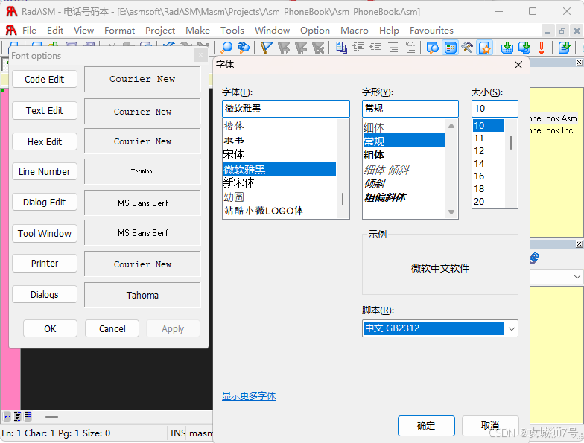This screenshot has width=584, height=443.
Task: Select 倾斜 in the font style list
Action: pyautogui.click(x=404, y=183)
